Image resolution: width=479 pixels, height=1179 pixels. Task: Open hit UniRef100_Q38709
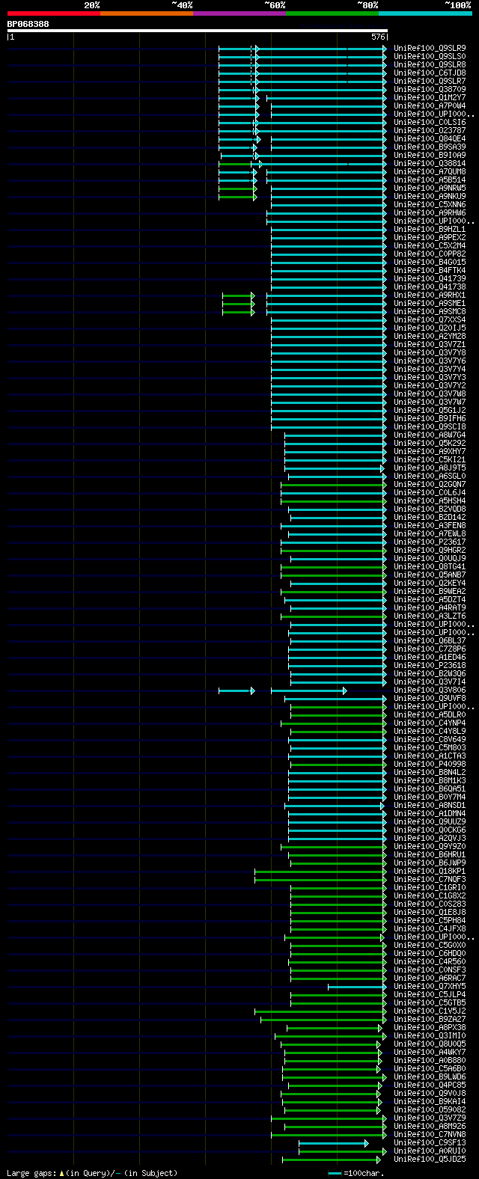(430, 89)
